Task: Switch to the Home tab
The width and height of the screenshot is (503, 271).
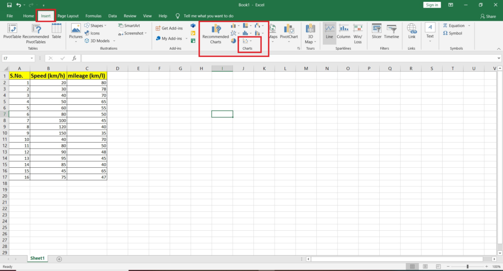Action: click(28, 16)
